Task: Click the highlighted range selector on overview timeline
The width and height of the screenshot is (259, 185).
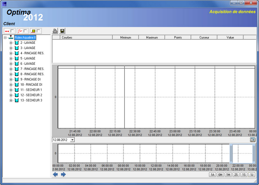Action: tap(243, 154)
